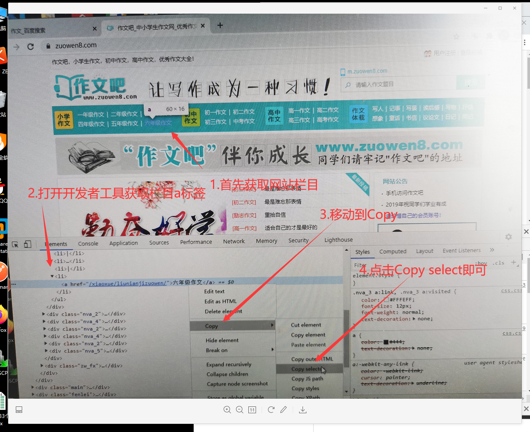The height and width of the screenshot is (432, 530).
Task: Open the 重拾自信 article link
Action: pos(275,215)
